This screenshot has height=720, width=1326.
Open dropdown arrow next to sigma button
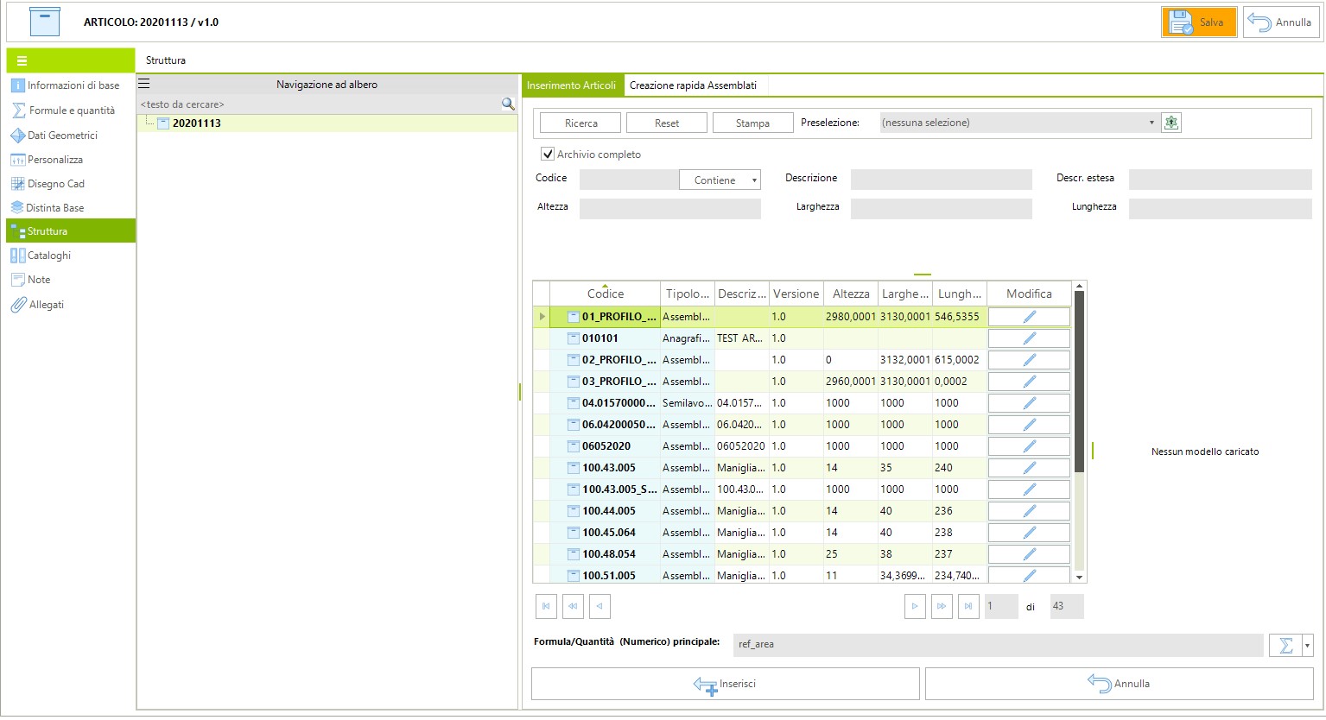coord(1308,645)
